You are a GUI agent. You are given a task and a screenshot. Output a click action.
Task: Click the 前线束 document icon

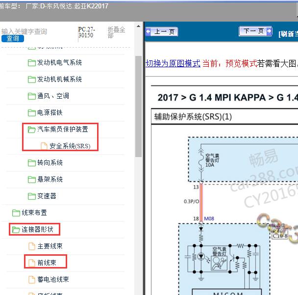coord(32,263)
